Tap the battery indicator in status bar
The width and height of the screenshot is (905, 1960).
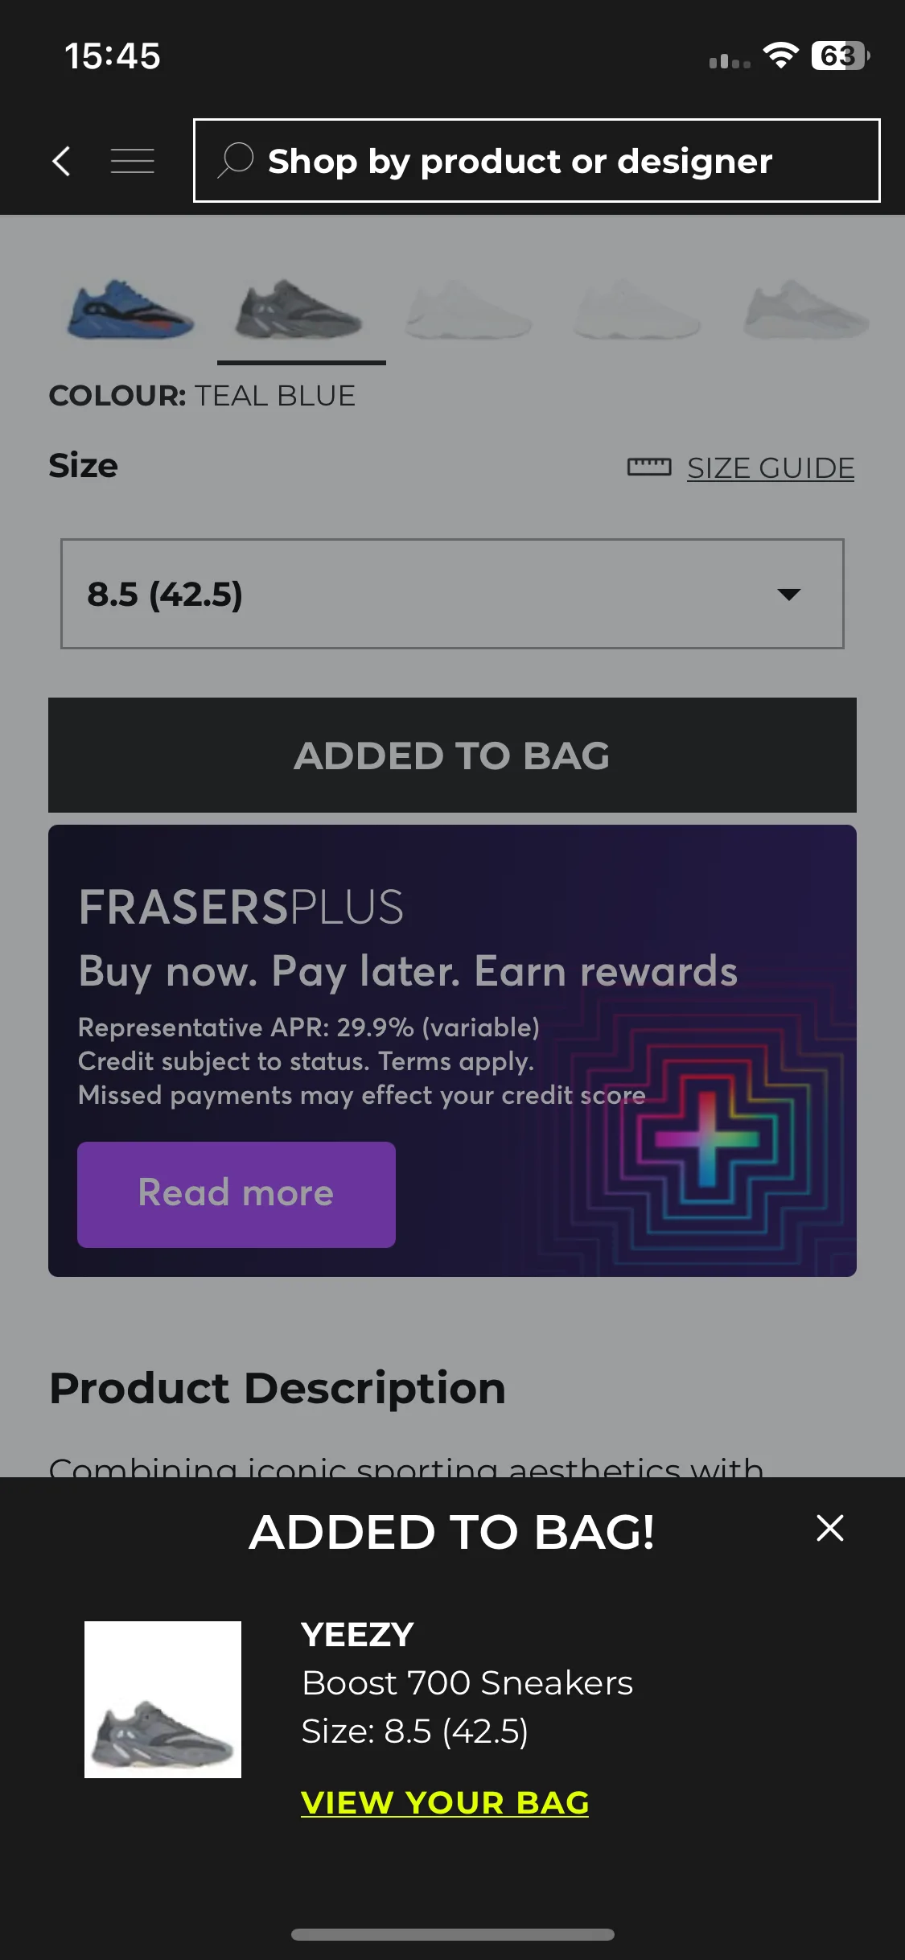[841, 56]
